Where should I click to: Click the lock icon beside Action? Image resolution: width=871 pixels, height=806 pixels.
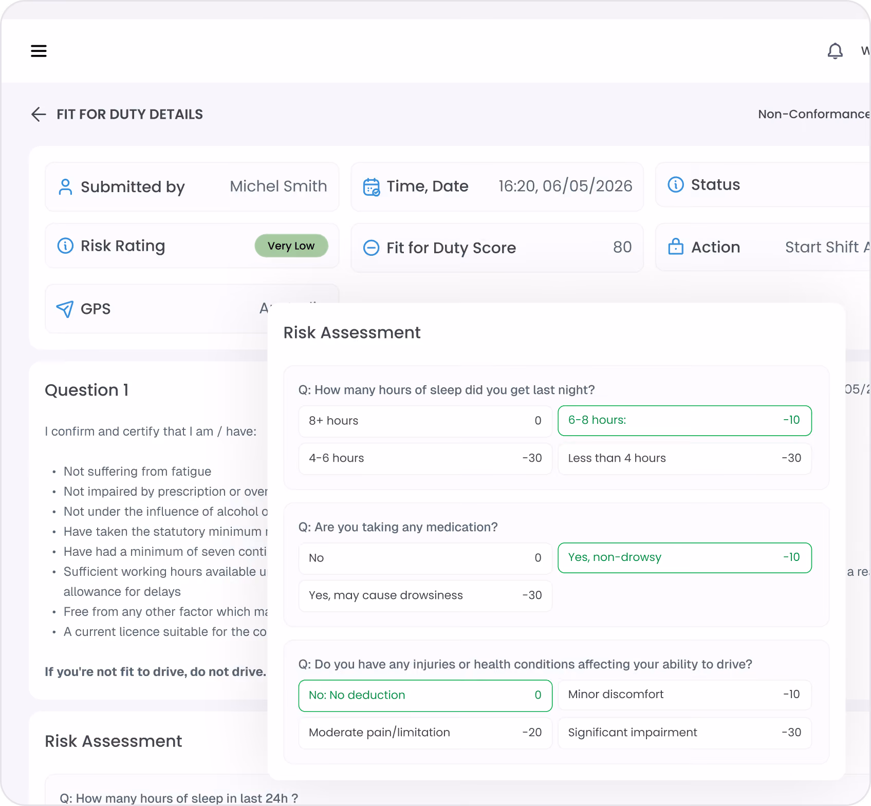coord(676,247)
